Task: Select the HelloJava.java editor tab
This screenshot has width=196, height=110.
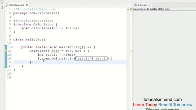Action: coord(17,5)
